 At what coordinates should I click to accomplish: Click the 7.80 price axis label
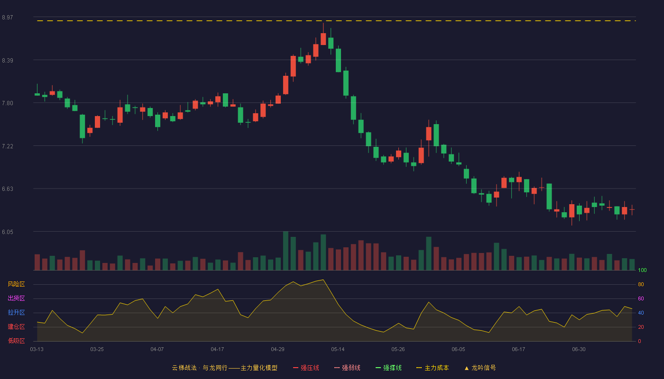pyautogui.click(x=8, y=103)
